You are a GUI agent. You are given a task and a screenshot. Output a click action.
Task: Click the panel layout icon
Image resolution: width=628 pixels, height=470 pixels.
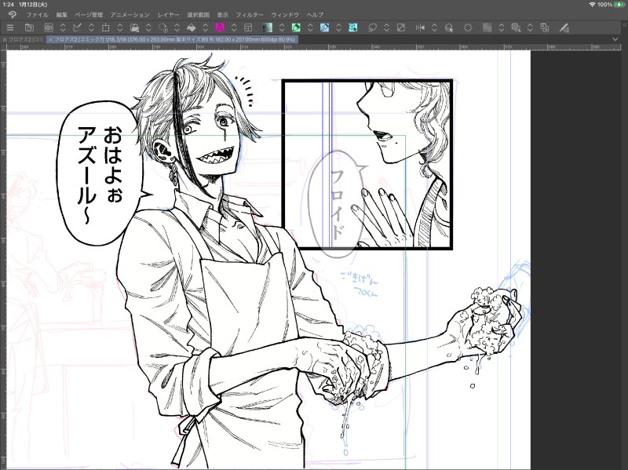tap(248, 27)
